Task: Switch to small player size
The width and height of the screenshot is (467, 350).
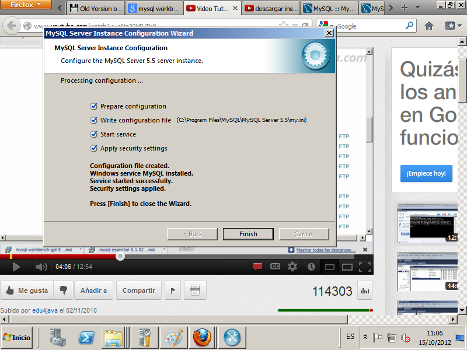Action: coord(330,267)
